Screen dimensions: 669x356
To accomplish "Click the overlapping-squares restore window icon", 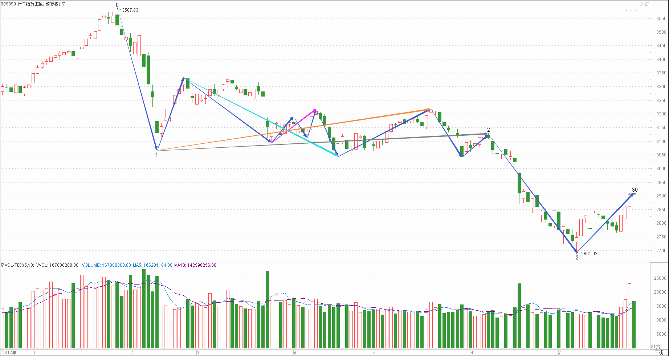I will (x=647, y=4).
